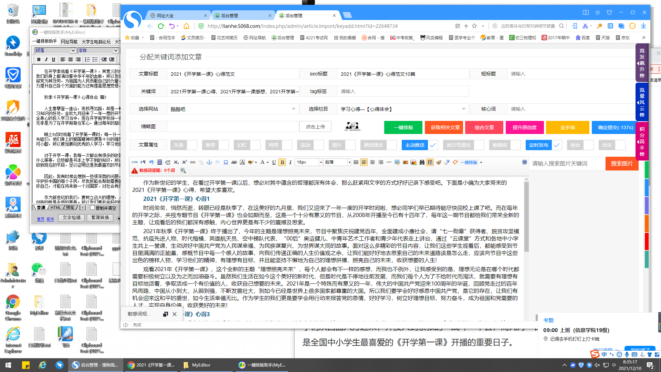Click the binoculars find icon
This screenshot has height=372, width=661.
coord(422,162)
